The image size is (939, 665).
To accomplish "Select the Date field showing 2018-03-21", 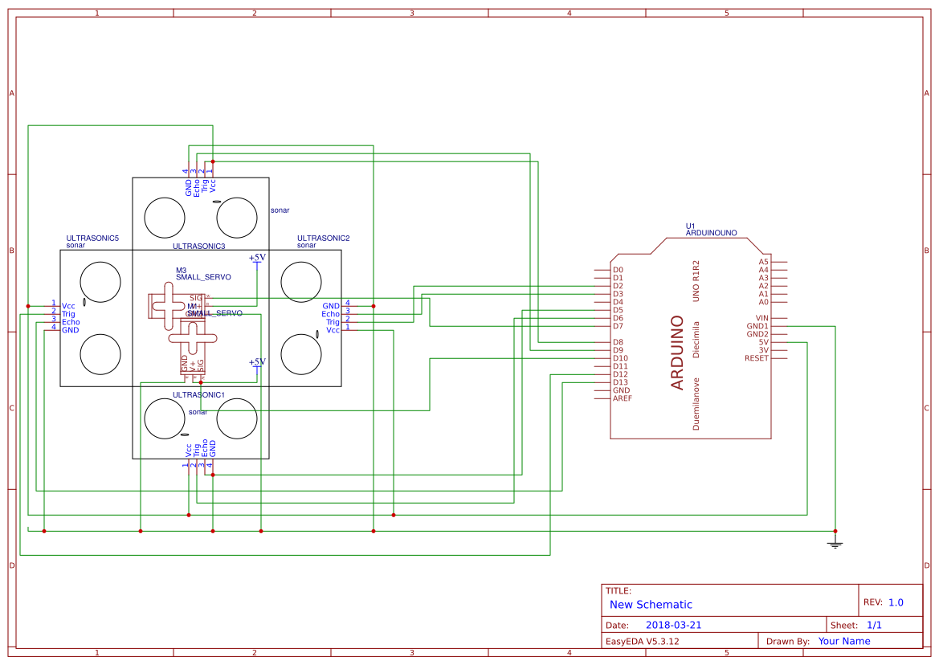I will point(676,624).
